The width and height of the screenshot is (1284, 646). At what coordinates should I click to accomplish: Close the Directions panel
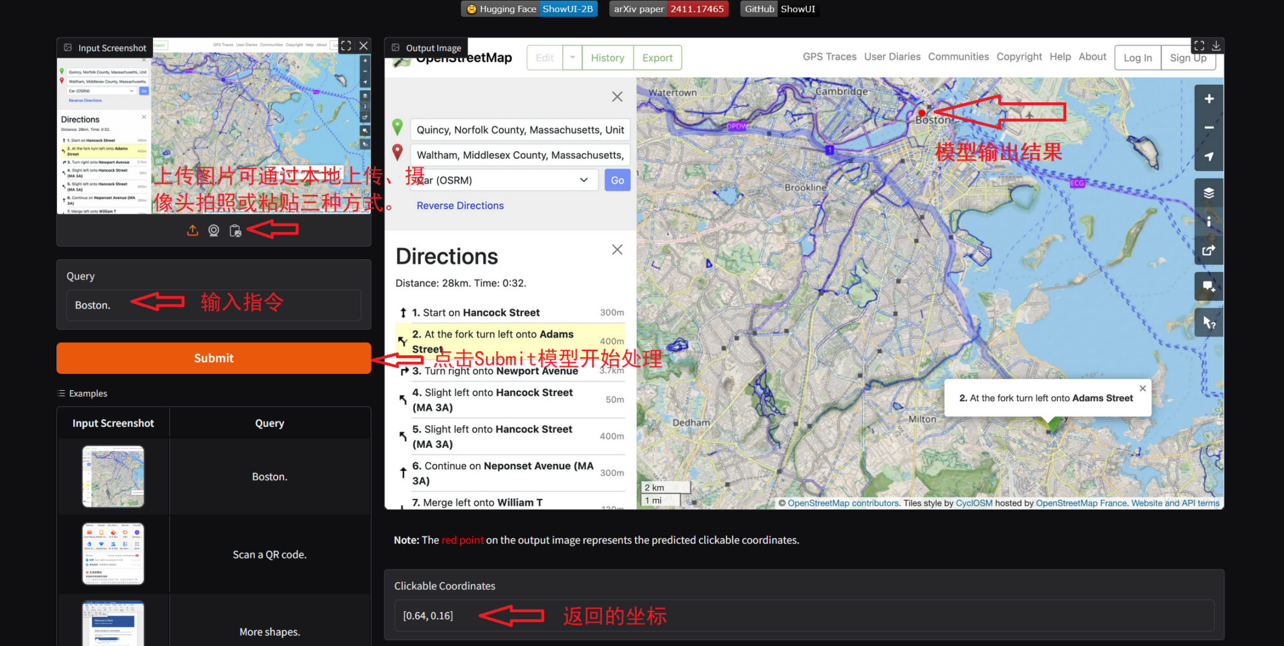coord(617,250)
